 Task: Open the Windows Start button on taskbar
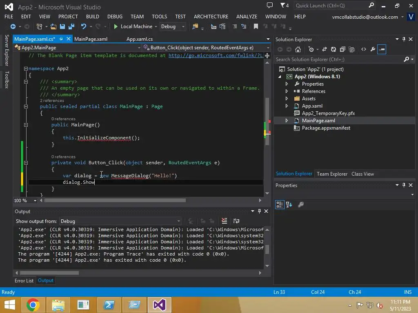pos(10,305)
